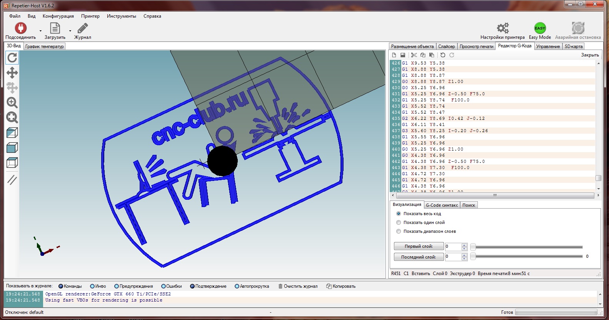Select Показать весь код radio option
Screen dimensions: 609x320
tap(399, 214)
